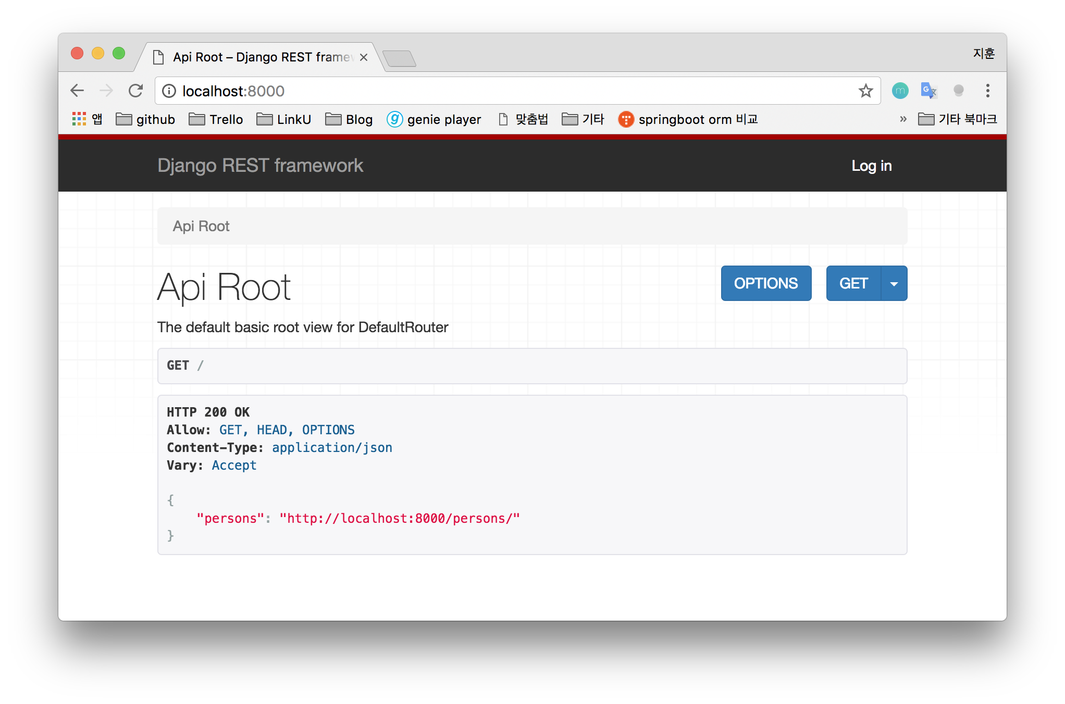Open the http://localhost:8000/persons/ link
The image size is (1065, 704).
[x=400, y=519]
